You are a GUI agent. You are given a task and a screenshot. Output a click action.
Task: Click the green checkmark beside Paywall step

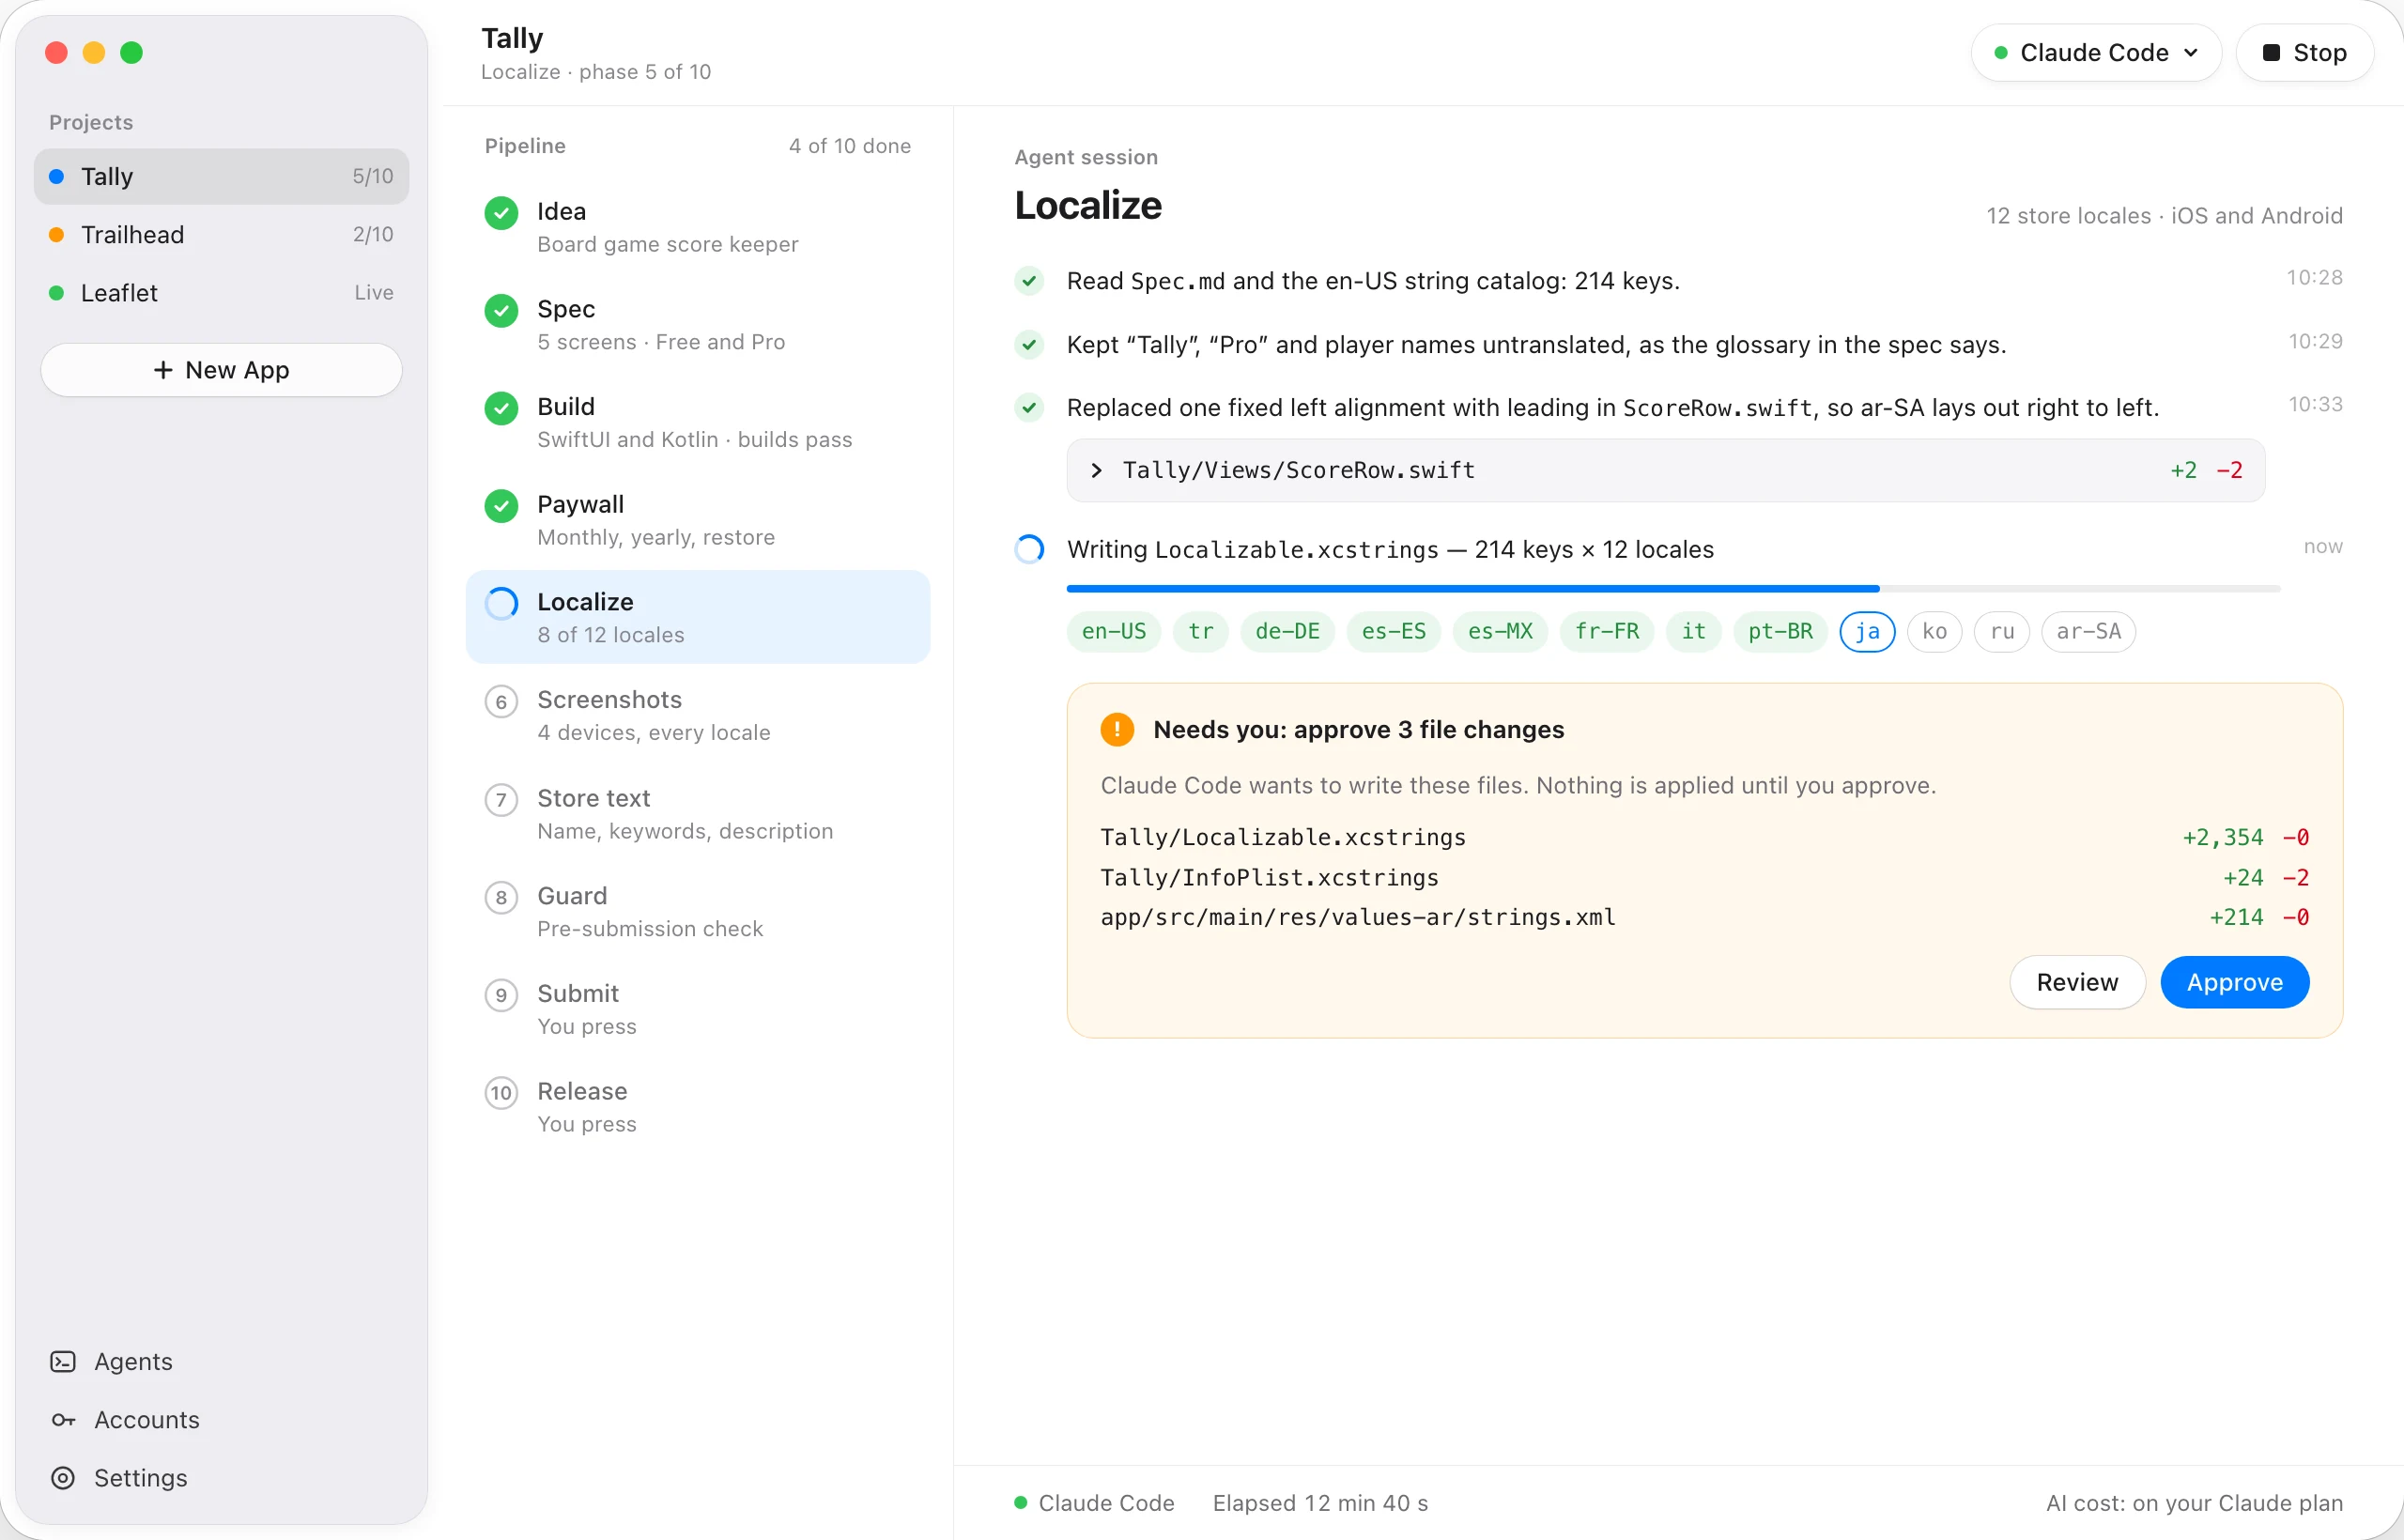[x=501, y=506]
